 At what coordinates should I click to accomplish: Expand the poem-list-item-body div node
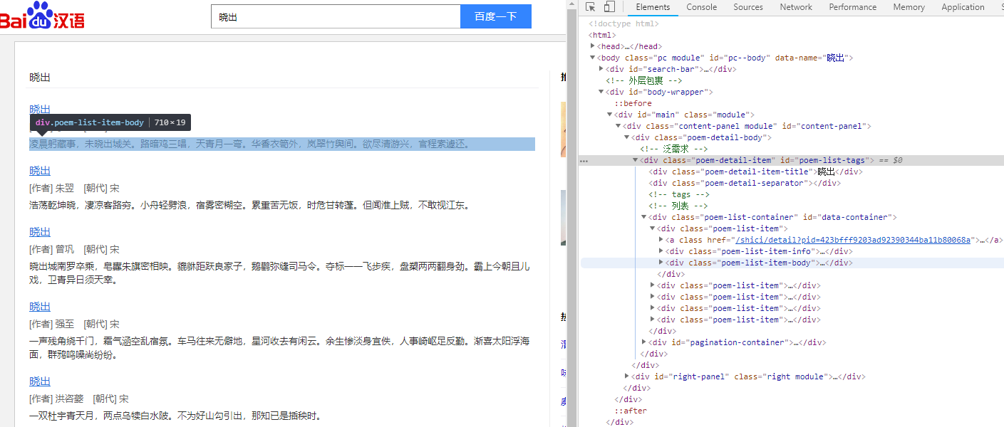[661, 263]
